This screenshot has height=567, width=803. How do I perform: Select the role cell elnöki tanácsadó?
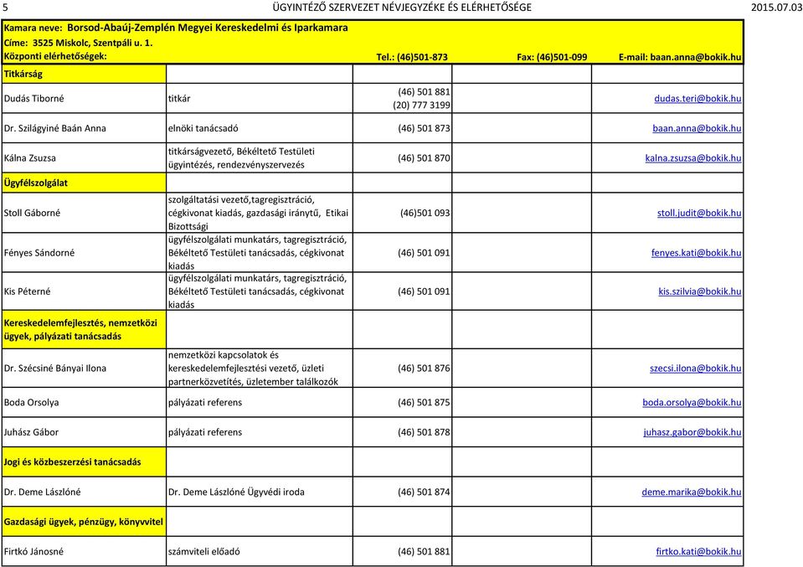tap(260, 128)
